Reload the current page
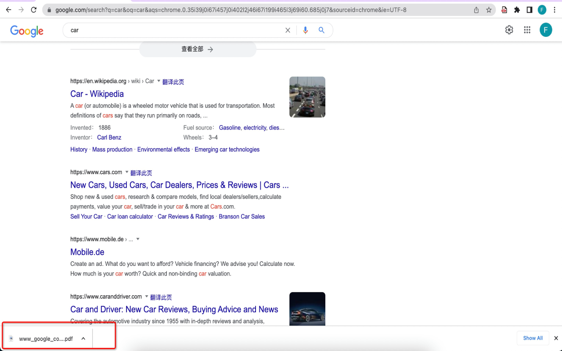 point(34,10)
